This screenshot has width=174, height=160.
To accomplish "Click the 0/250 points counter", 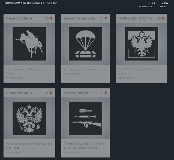I will point(164,4).
